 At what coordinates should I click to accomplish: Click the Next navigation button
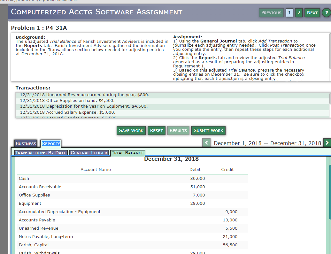point(312,12)
